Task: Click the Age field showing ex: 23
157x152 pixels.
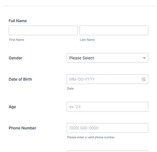Action: 107,107
